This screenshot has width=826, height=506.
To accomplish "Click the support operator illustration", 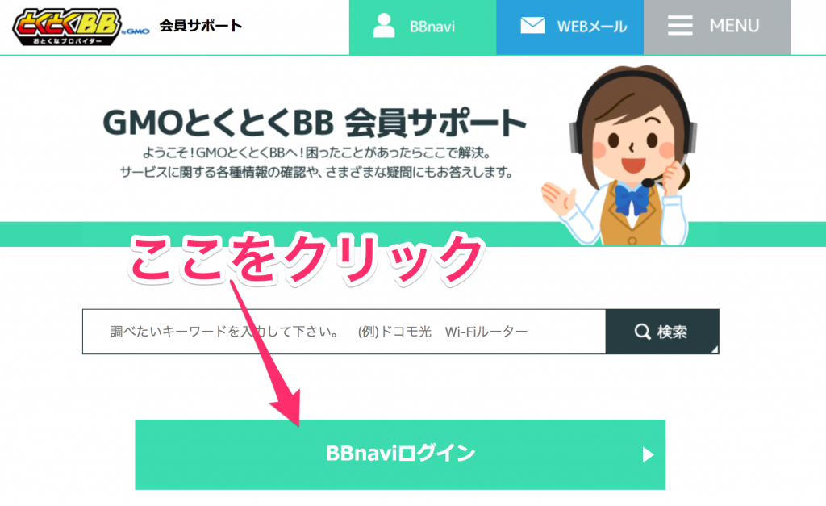I will [620, 156].
